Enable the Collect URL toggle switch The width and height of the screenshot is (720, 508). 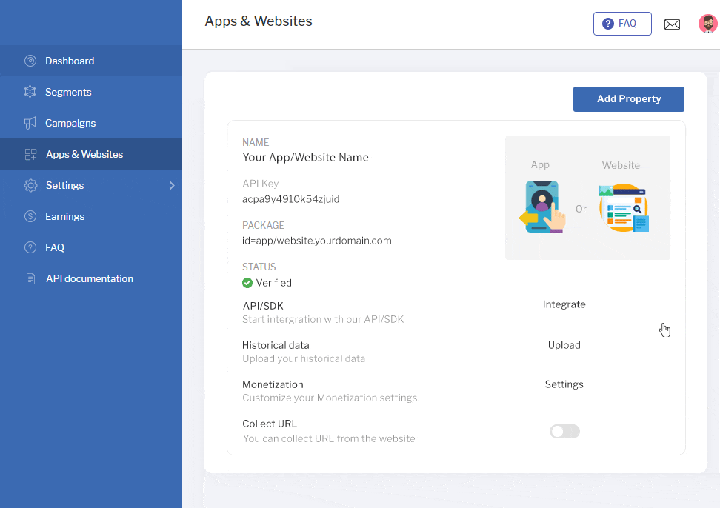[x=564, y=432]
